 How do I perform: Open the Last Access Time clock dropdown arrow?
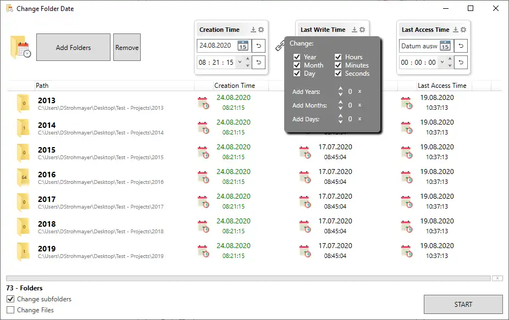click(442, 62)
